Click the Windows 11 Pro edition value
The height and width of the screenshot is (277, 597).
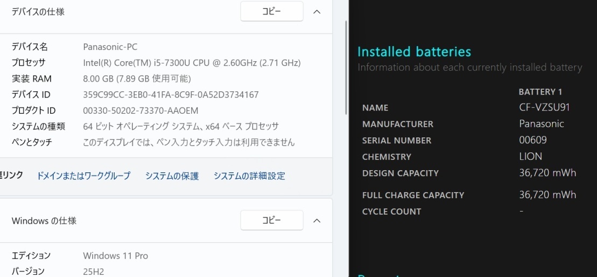(115, 256)
